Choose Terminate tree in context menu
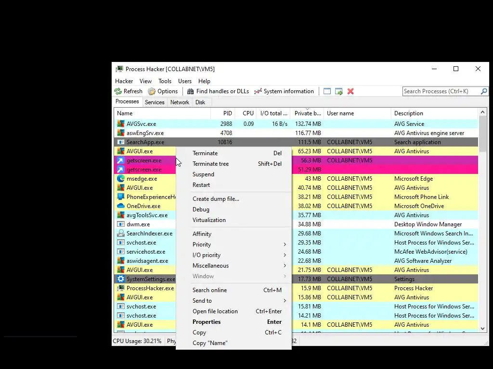The width and height of the screenshot is (493, 369). [234, 164]
